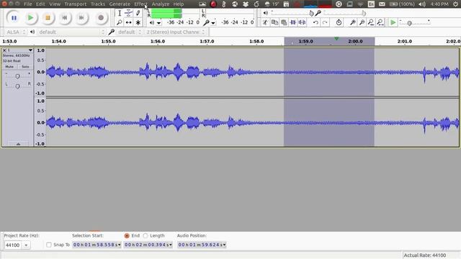
Task: Click Trim audio outside selection
Action: click(293, 22)
